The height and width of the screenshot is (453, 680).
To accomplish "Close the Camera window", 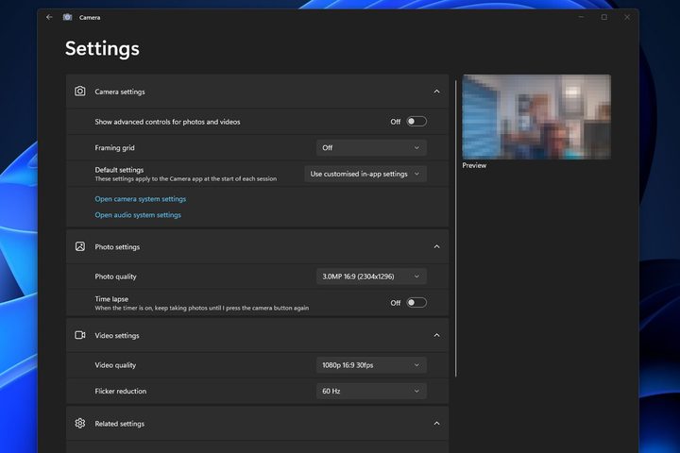I will [627, 17].
